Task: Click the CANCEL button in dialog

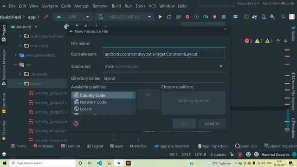Action: pyautogui.click(x=212, y=124)
